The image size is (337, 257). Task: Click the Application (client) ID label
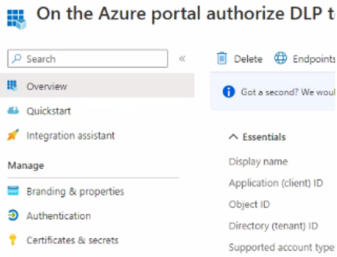[276, 183]
